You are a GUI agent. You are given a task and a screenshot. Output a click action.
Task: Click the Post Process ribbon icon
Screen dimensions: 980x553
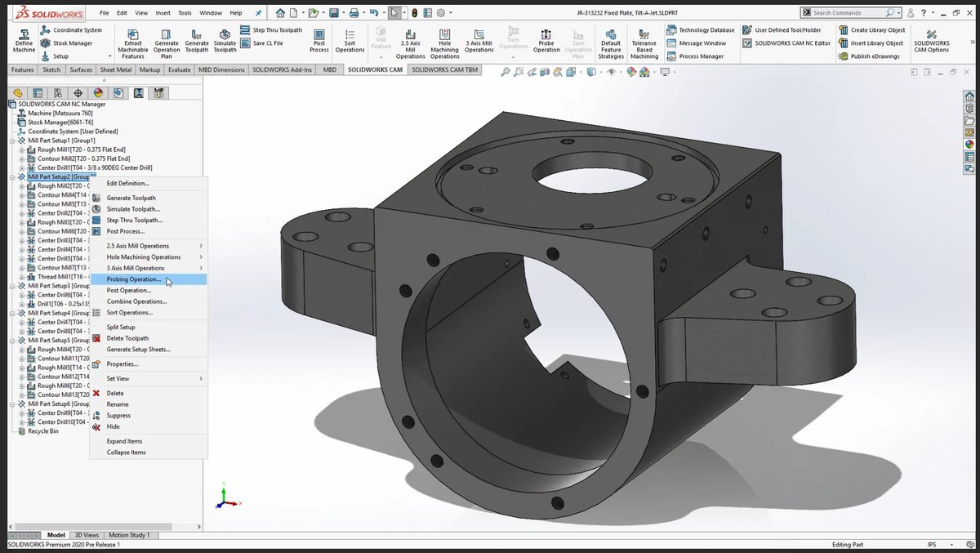[x=319, y=42]
